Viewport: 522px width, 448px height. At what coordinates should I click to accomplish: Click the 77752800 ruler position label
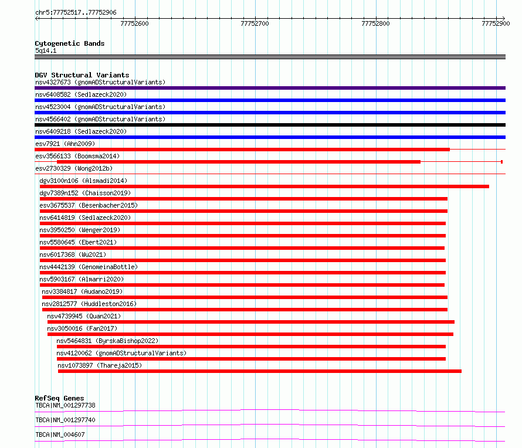(375, 23)
